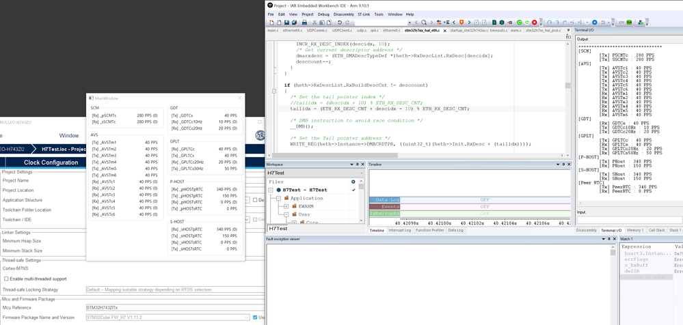Enable multi-threaded support checkbox

[x=6, y=279]
